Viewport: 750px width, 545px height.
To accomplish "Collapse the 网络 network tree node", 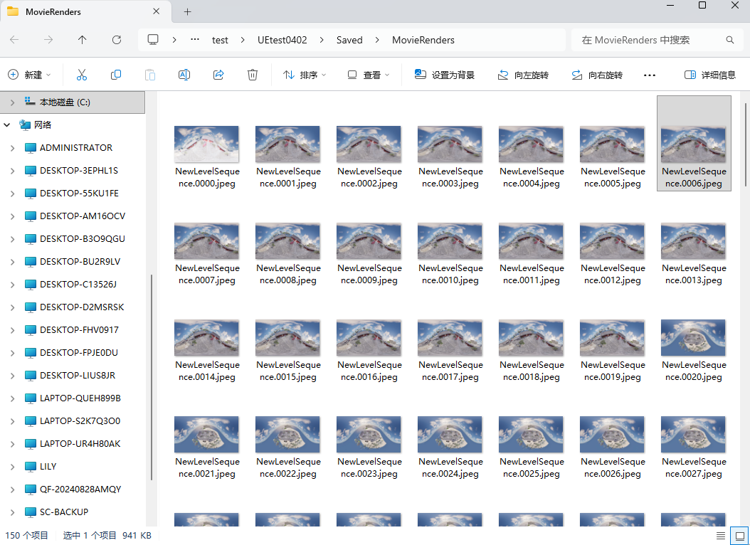I will pos(7,125).
